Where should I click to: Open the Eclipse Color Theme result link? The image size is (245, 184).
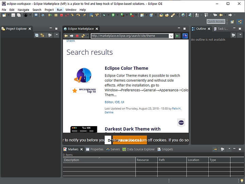tap(126, 68)
